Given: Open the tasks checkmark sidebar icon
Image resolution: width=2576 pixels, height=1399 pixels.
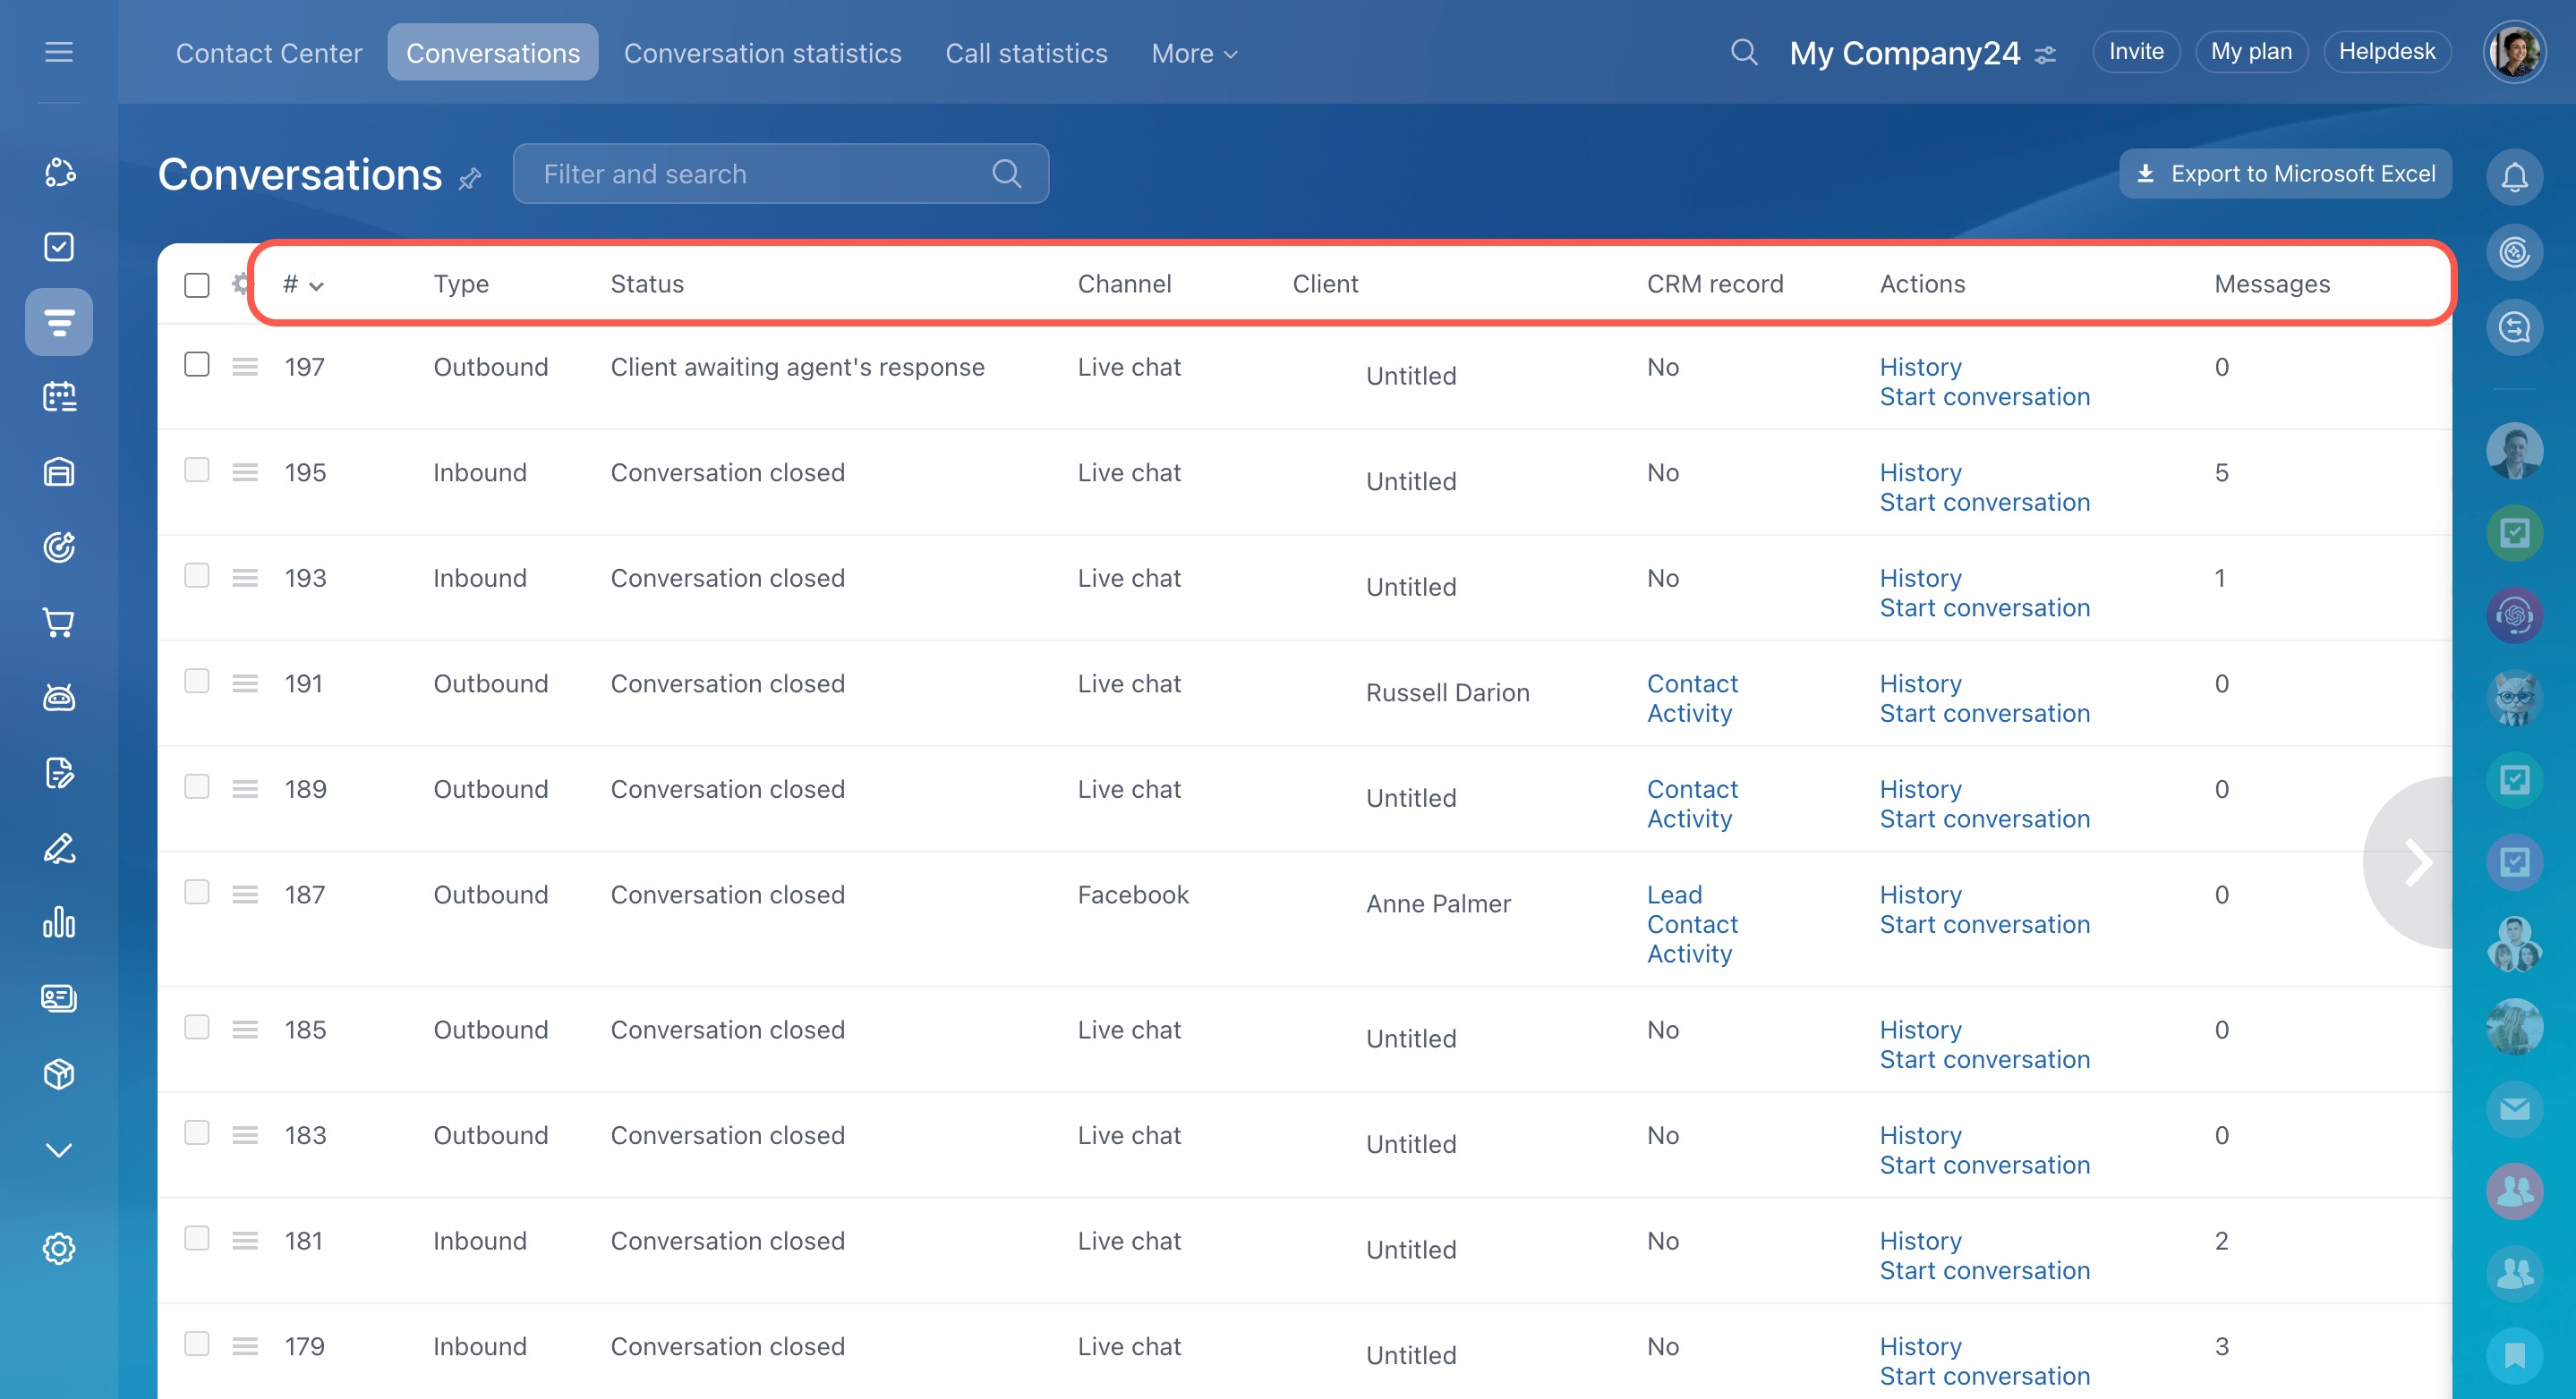Looking at the screenshot, I should point(59,247).
